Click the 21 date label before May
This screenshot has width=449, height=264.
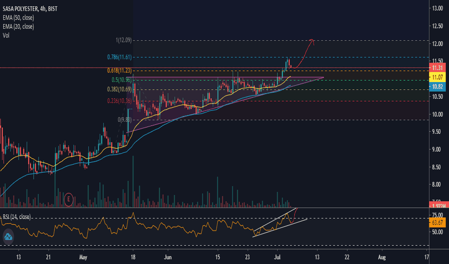click(48, 257)
